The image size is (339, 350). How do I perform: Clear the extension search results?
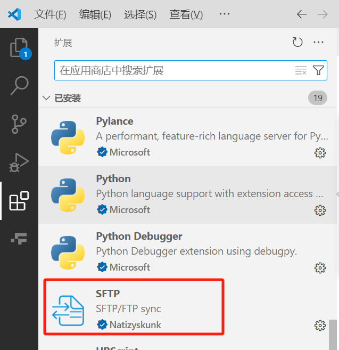pos(301,70)
